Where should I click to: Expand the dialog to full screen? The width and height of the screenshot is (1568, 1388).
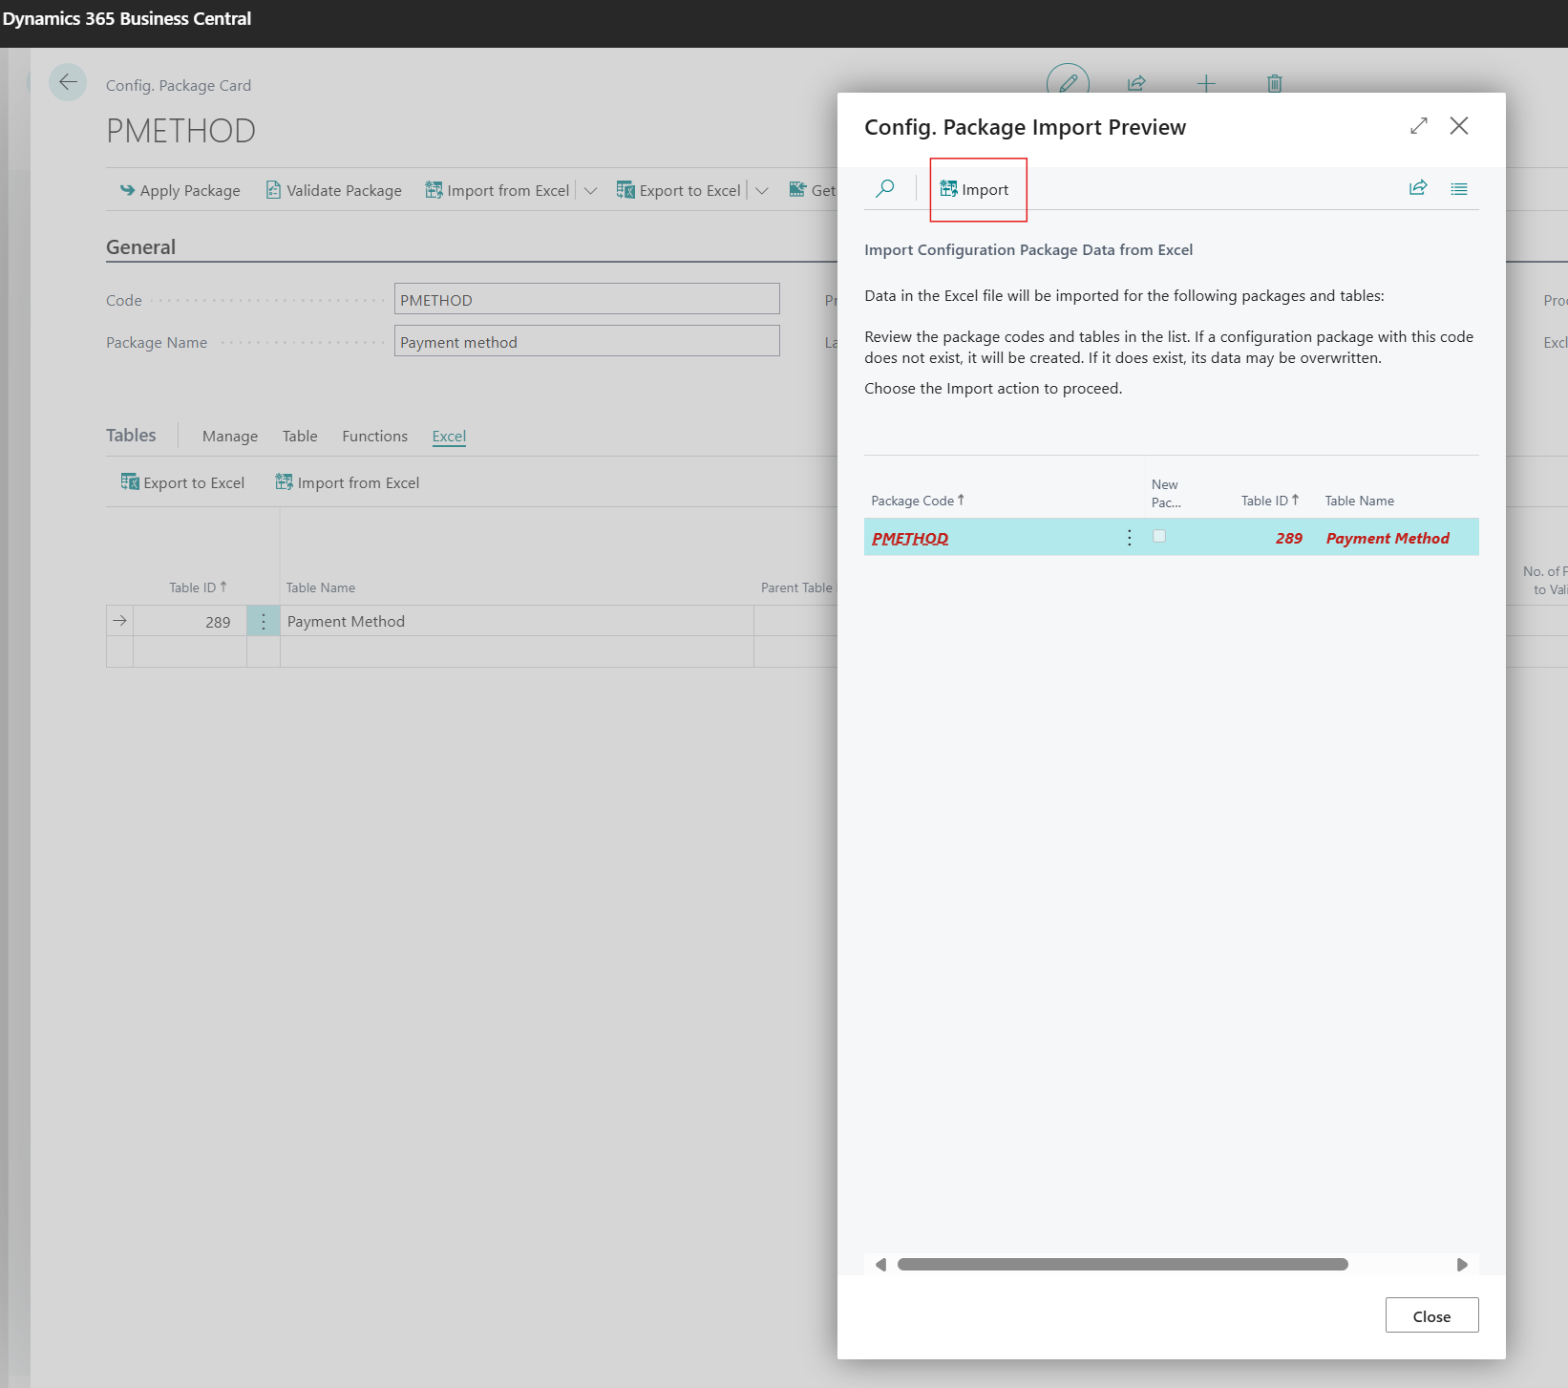click(1418, 126)
